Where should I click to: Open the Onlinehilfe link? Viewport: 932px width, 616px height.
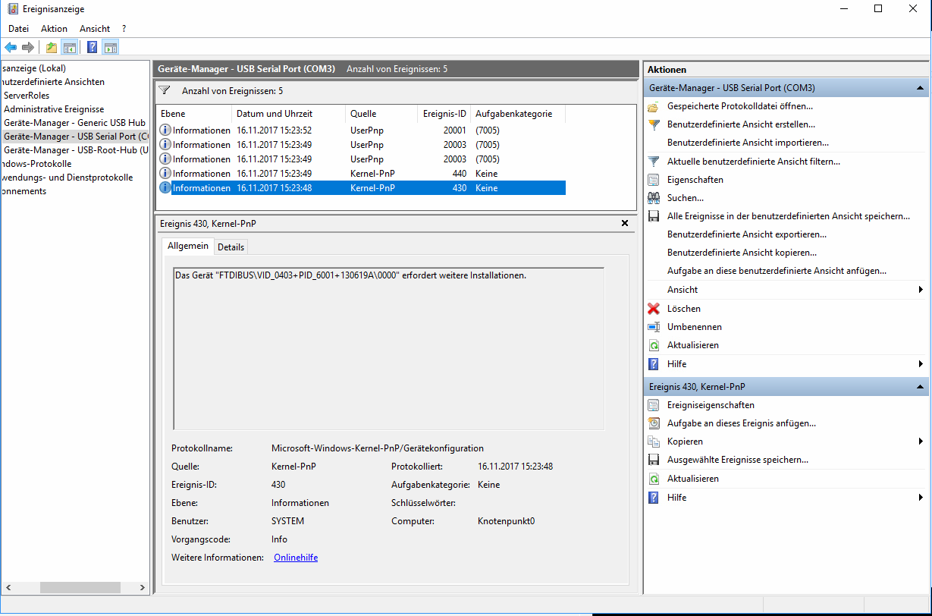coord(295,558)
